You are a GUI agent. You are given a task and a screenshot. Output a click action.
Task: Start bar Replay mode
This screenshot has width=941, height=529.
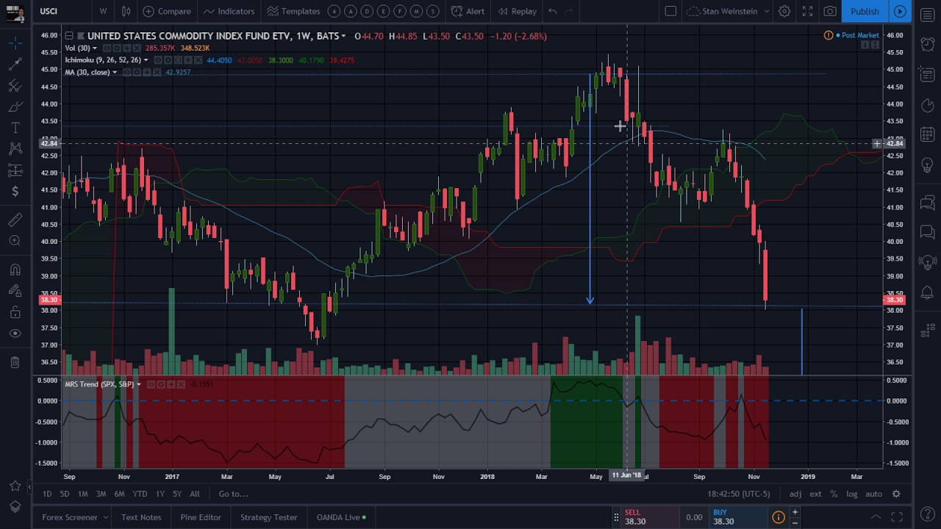click(517, 11)
